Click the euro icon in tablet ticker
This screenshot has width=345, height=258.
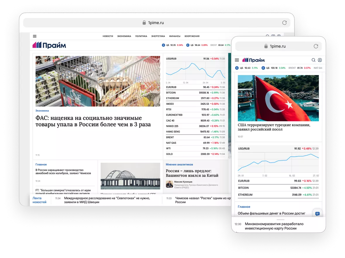click(x=188, y=45)
